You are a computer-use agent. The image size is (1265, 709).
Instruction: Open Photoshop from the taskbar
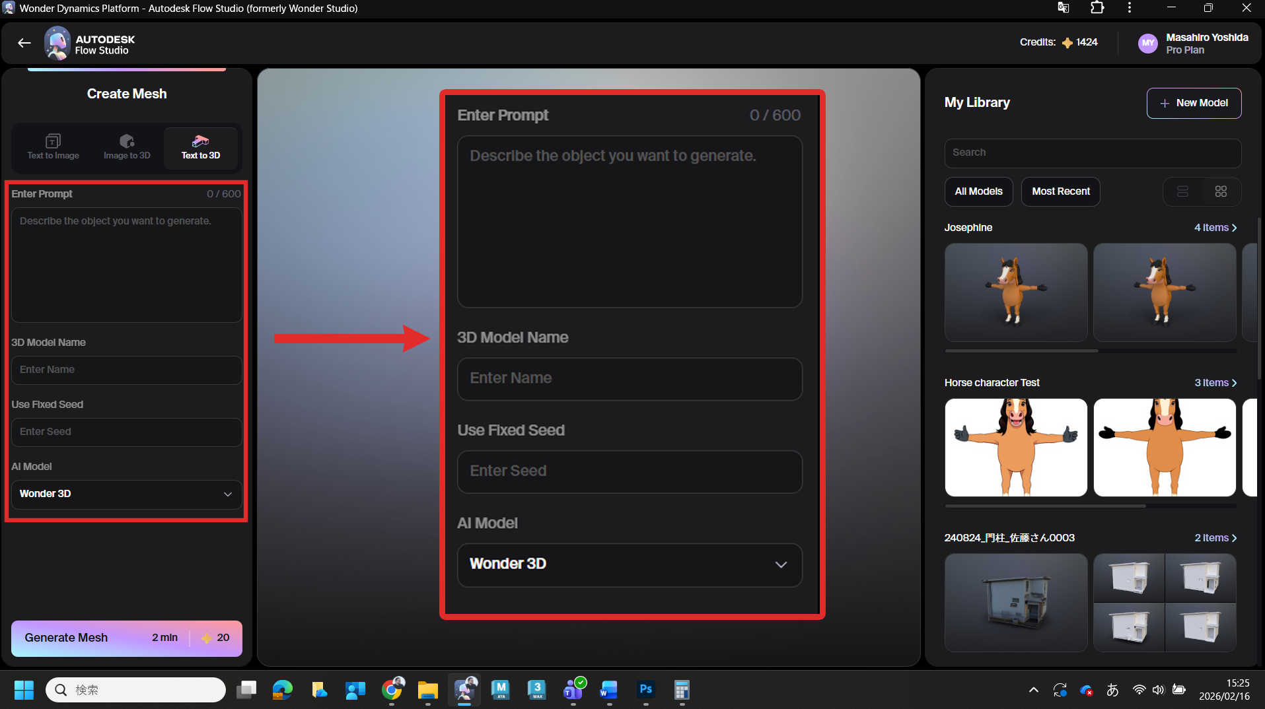pyautogui.click(x=645, y=690)
